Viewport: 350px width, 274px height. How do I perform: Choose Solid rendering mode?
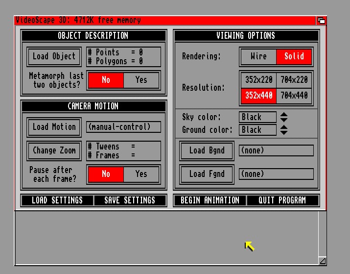[x=294, y=56]
